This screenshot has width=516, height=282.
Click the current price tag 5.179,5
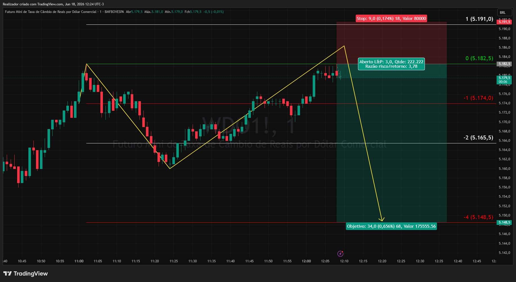(x=504, y=80)
